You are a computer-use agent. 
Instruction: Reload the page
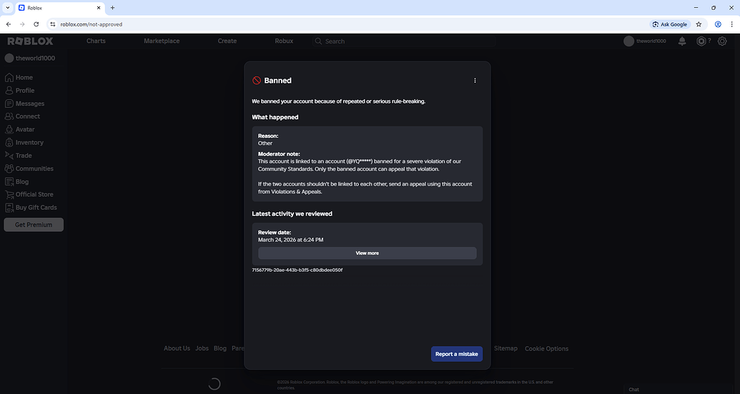pos(36,24)
